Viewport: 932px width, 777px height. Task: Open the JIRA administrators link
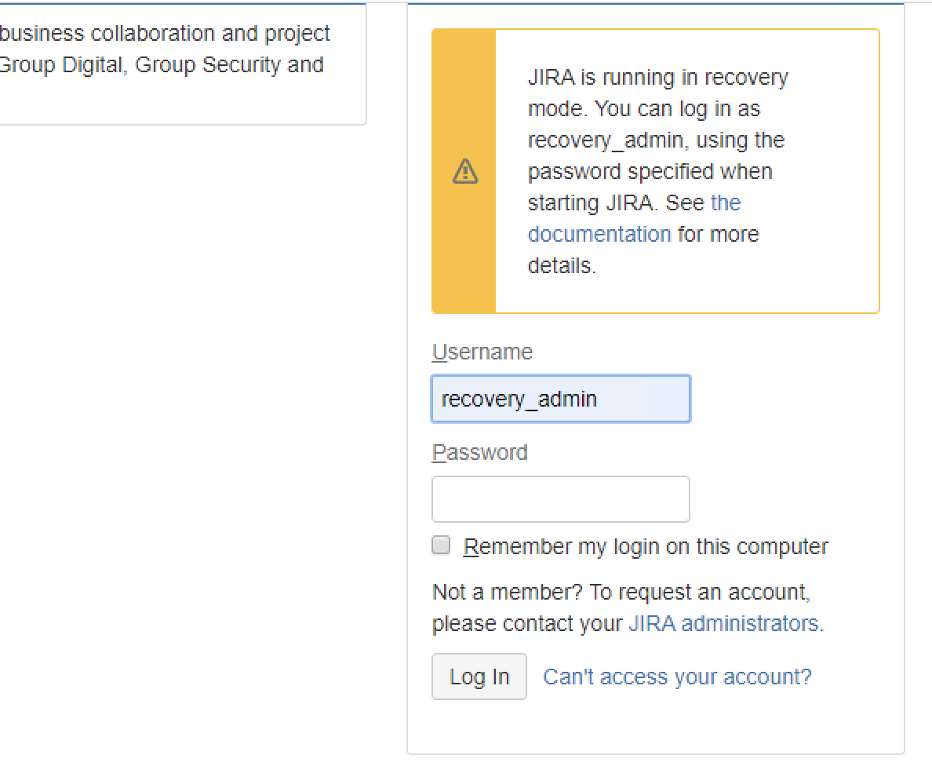723,623
